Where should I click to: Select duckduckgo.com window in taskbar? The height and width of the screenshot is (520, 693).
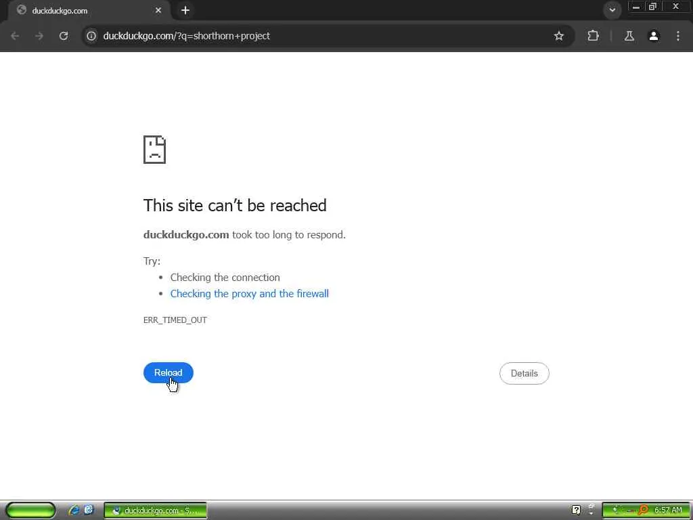155,511
